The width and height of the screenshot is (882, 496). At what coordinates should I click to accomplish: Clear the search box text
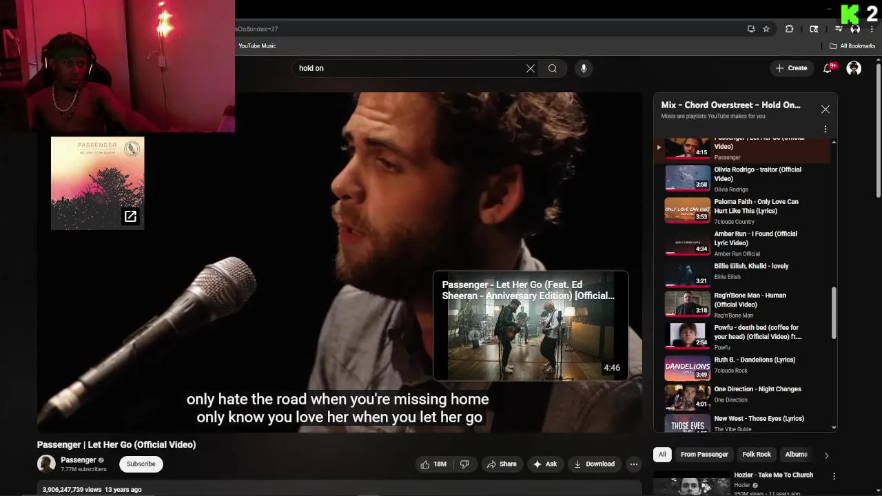pyautogui.click(x=531, y=68)
